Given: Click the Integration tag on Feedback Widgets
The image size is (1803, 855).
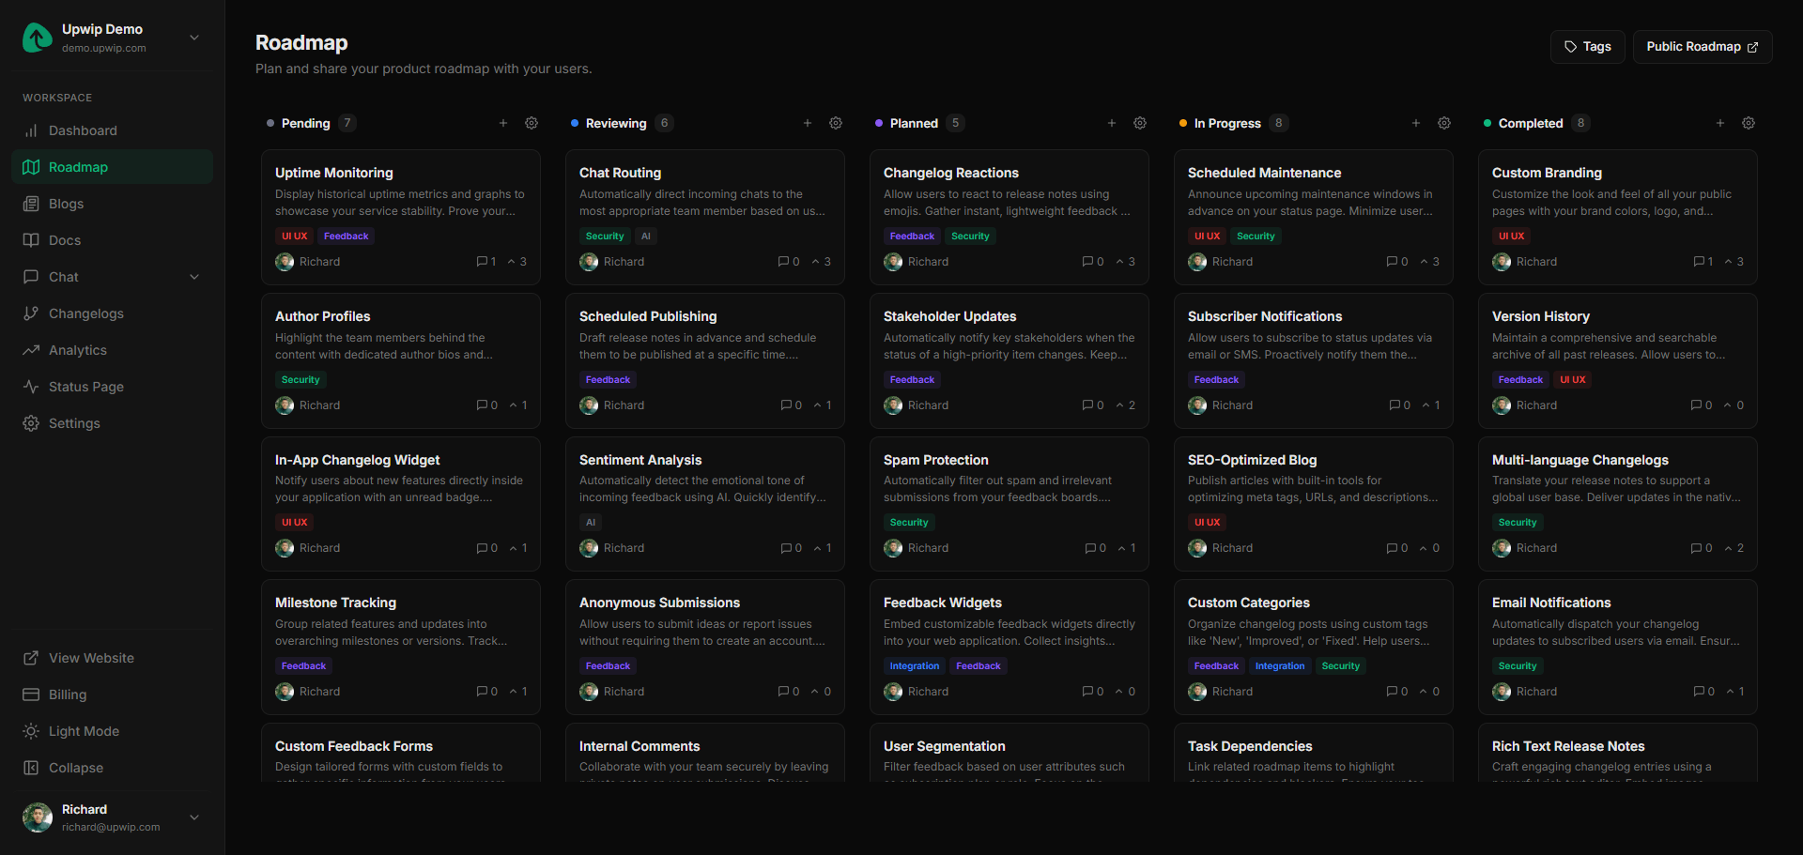Looking at the screenshot, I should click(915, 666).
